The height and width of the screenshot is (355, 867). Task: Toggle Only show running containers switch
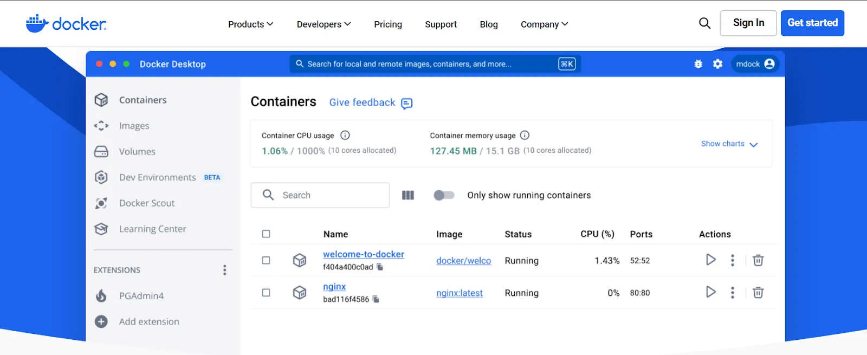(x=444, y=195)
